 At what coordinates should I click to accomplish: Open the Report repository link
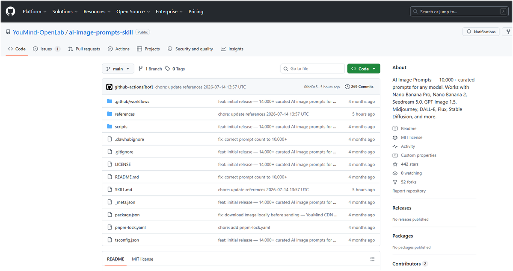point(409,191)
